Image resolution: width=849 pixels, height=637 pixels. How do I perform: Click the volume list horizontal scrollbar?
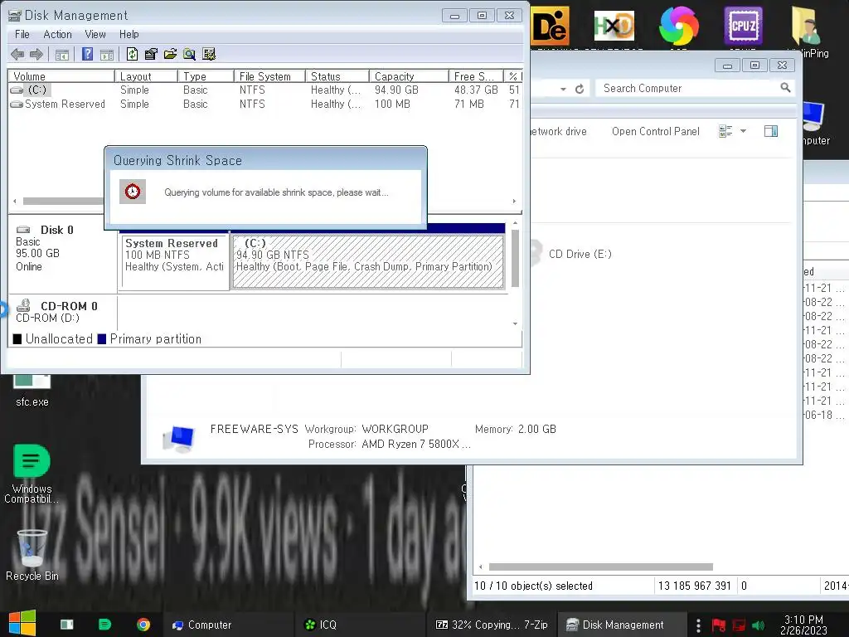(x=63, y=201)
